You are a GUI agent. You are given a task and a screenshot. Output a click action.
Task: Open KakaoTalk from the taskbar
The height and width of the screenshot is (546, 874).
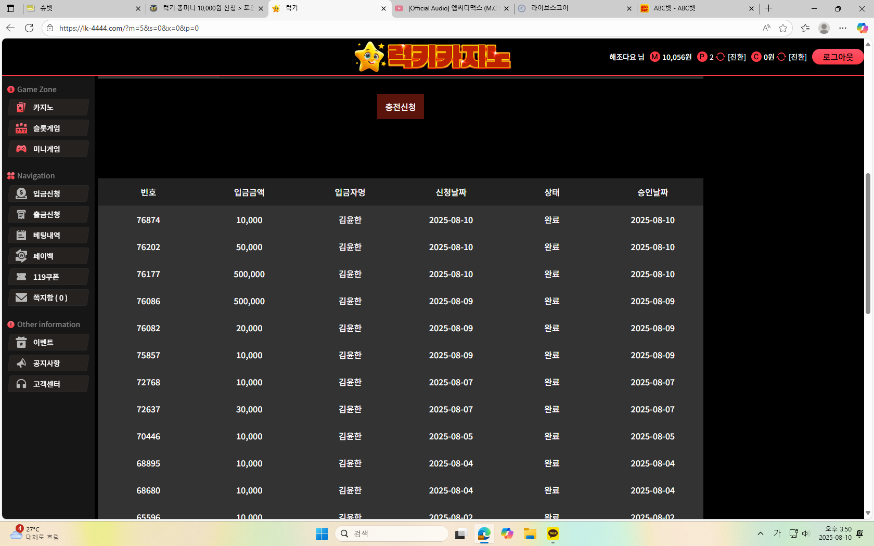(x=552, y=534)
